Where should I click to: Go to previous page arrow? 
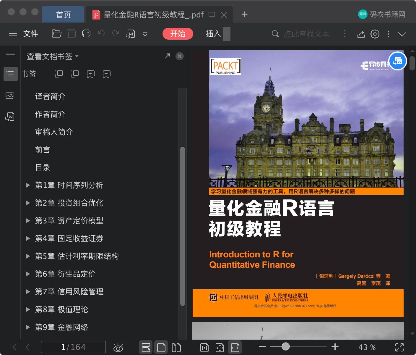pos(27,347)
